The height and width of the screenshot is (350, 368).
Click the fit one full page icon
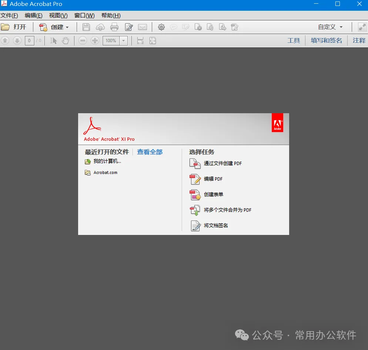[153, 41]
